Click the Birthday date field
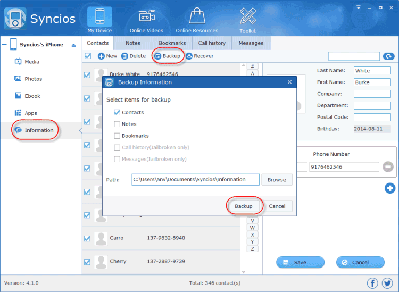The image size is (399, 292). (372, 129)
